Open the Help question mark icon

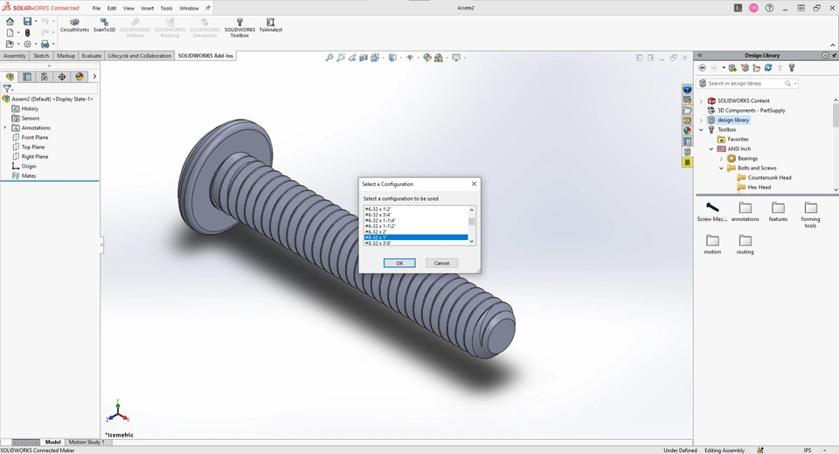[x=769, y=8]
